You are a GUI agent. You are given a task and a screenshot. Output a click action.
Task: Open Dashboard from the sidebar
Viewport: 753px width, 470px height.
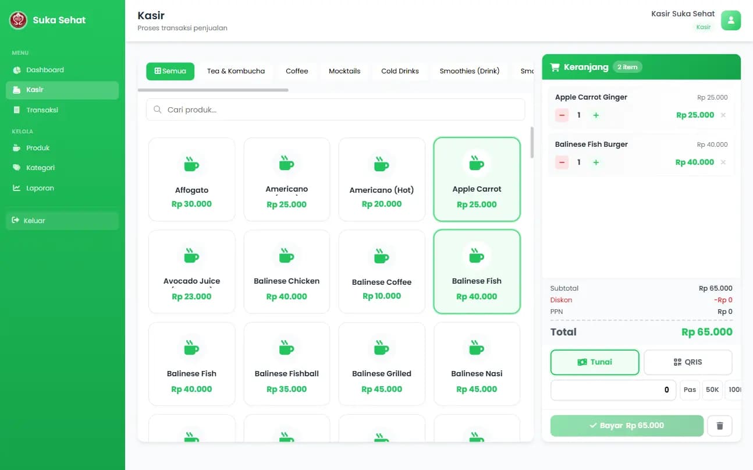[x=45, y=70]
